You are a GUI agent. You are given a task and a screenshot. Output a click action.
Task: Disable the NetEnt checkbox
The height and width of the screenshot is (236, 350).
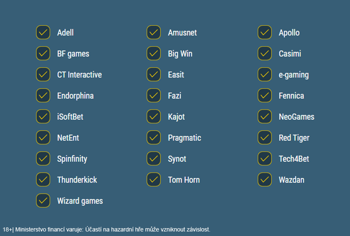pyautogui.click(x=43, y=137)
